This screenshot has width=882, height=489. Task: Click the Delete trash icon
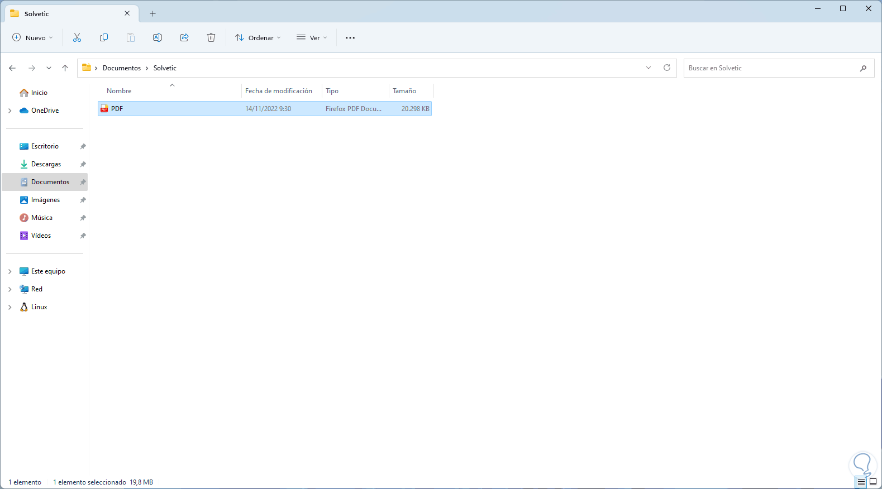(x=211, y=37)
